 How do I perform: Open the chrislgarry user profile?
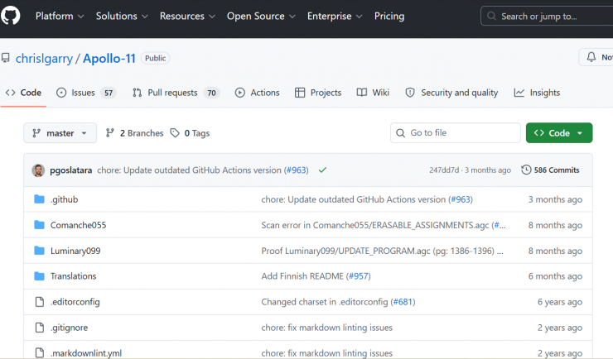pyautogui.click(x=44, y=59)
